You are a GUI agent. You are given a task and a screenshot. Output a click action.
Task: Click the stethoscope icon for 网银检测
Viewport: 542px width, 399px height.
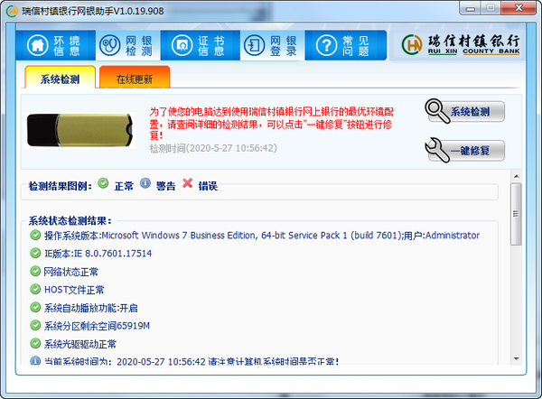click(x=110, y=45)
